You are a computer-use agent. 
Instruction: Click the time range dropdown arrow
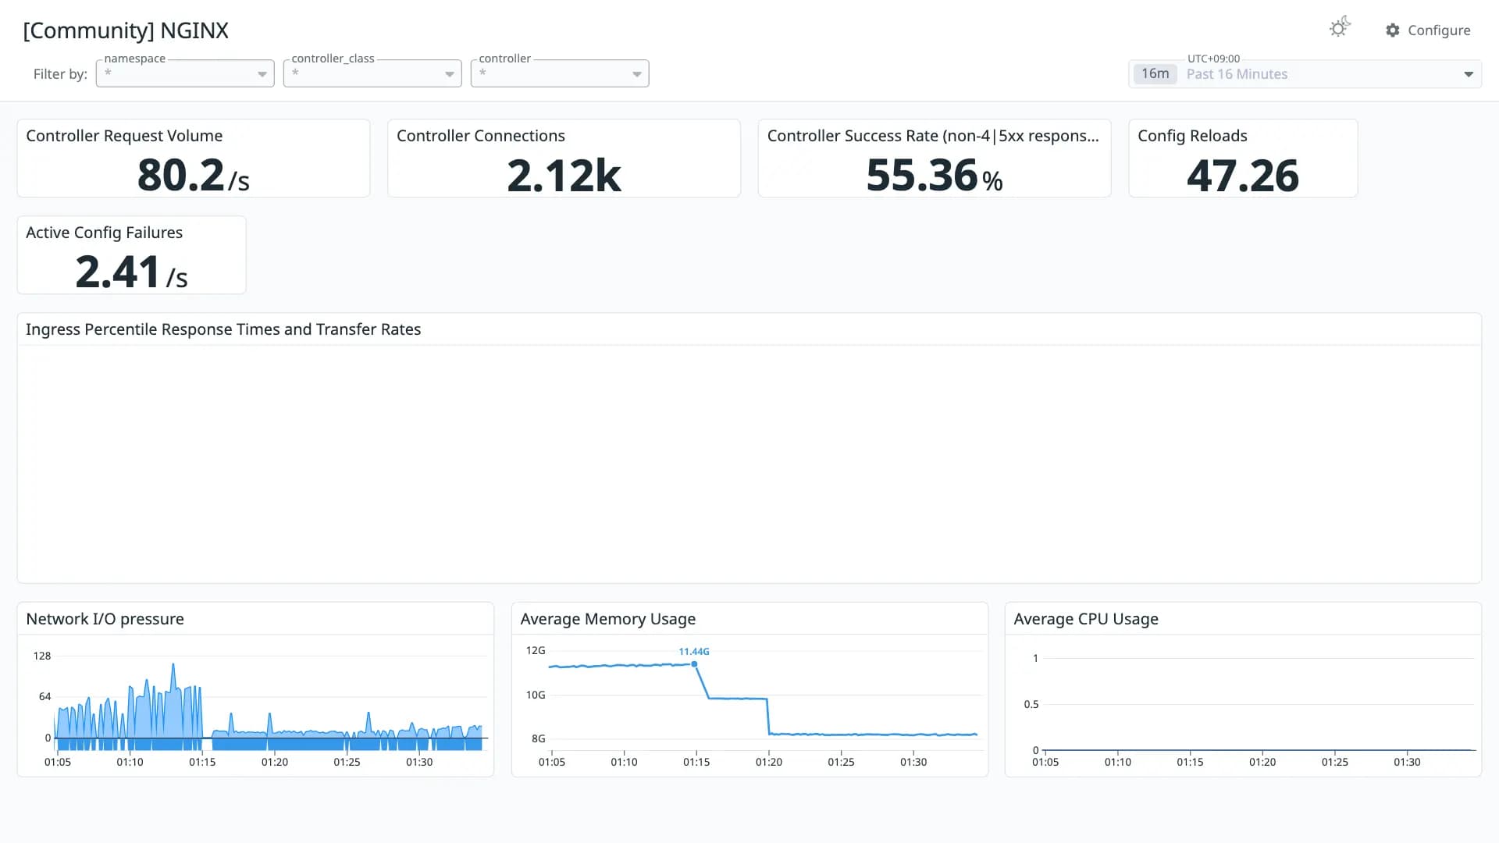[1469, 74]
